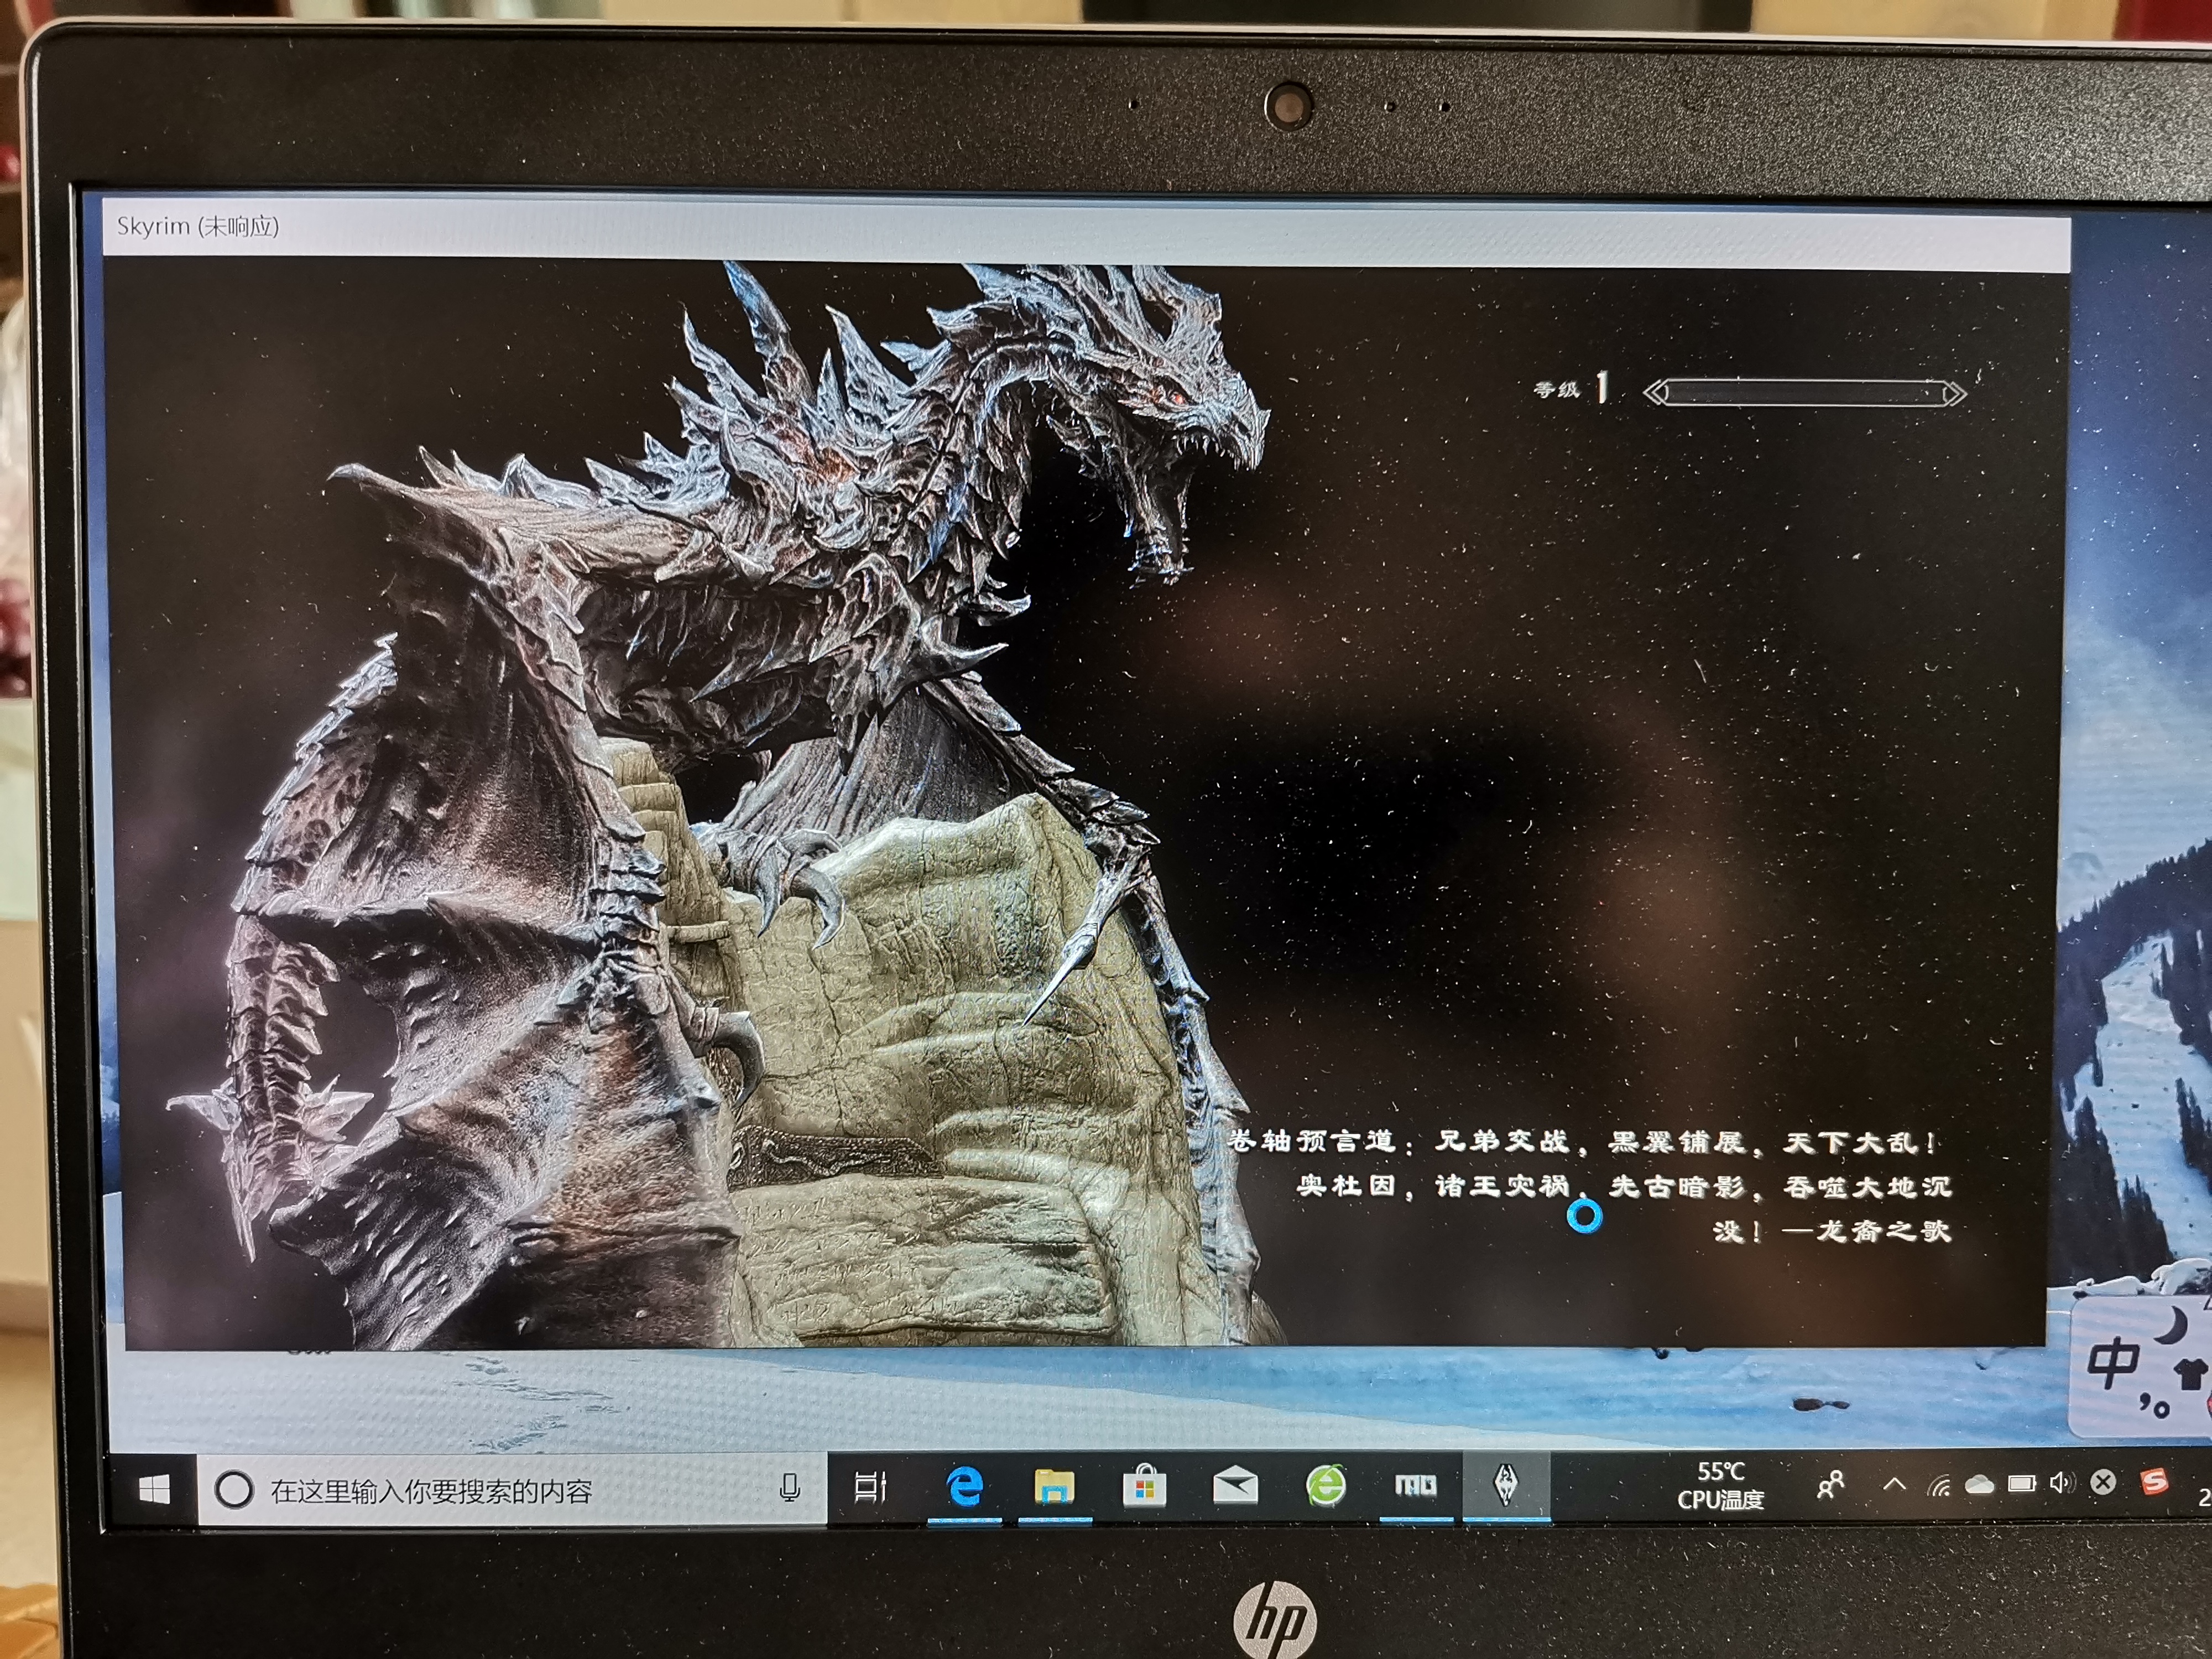The width and height of the screenshot is (2212, 1659).
Task: Open Microsoft Store from the taskbar
Action: click(x=1144, y=1487)
